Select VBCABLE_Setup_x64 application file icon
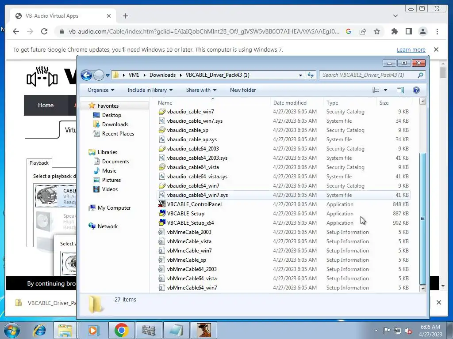Screen dimensions: 453x339 [162, 222]
